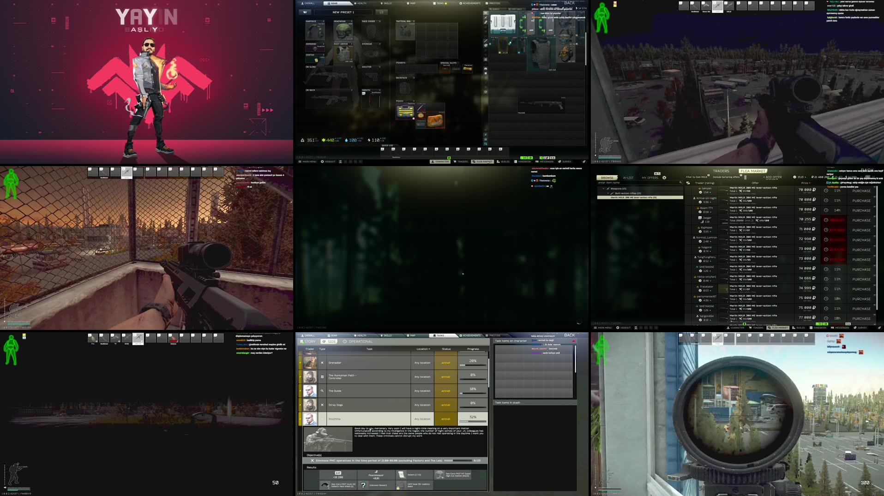Purchase talnyan's Marlin MXLR rifle offer
The width and height of the screenshot is (884, 496).
[x=861, y=190]
